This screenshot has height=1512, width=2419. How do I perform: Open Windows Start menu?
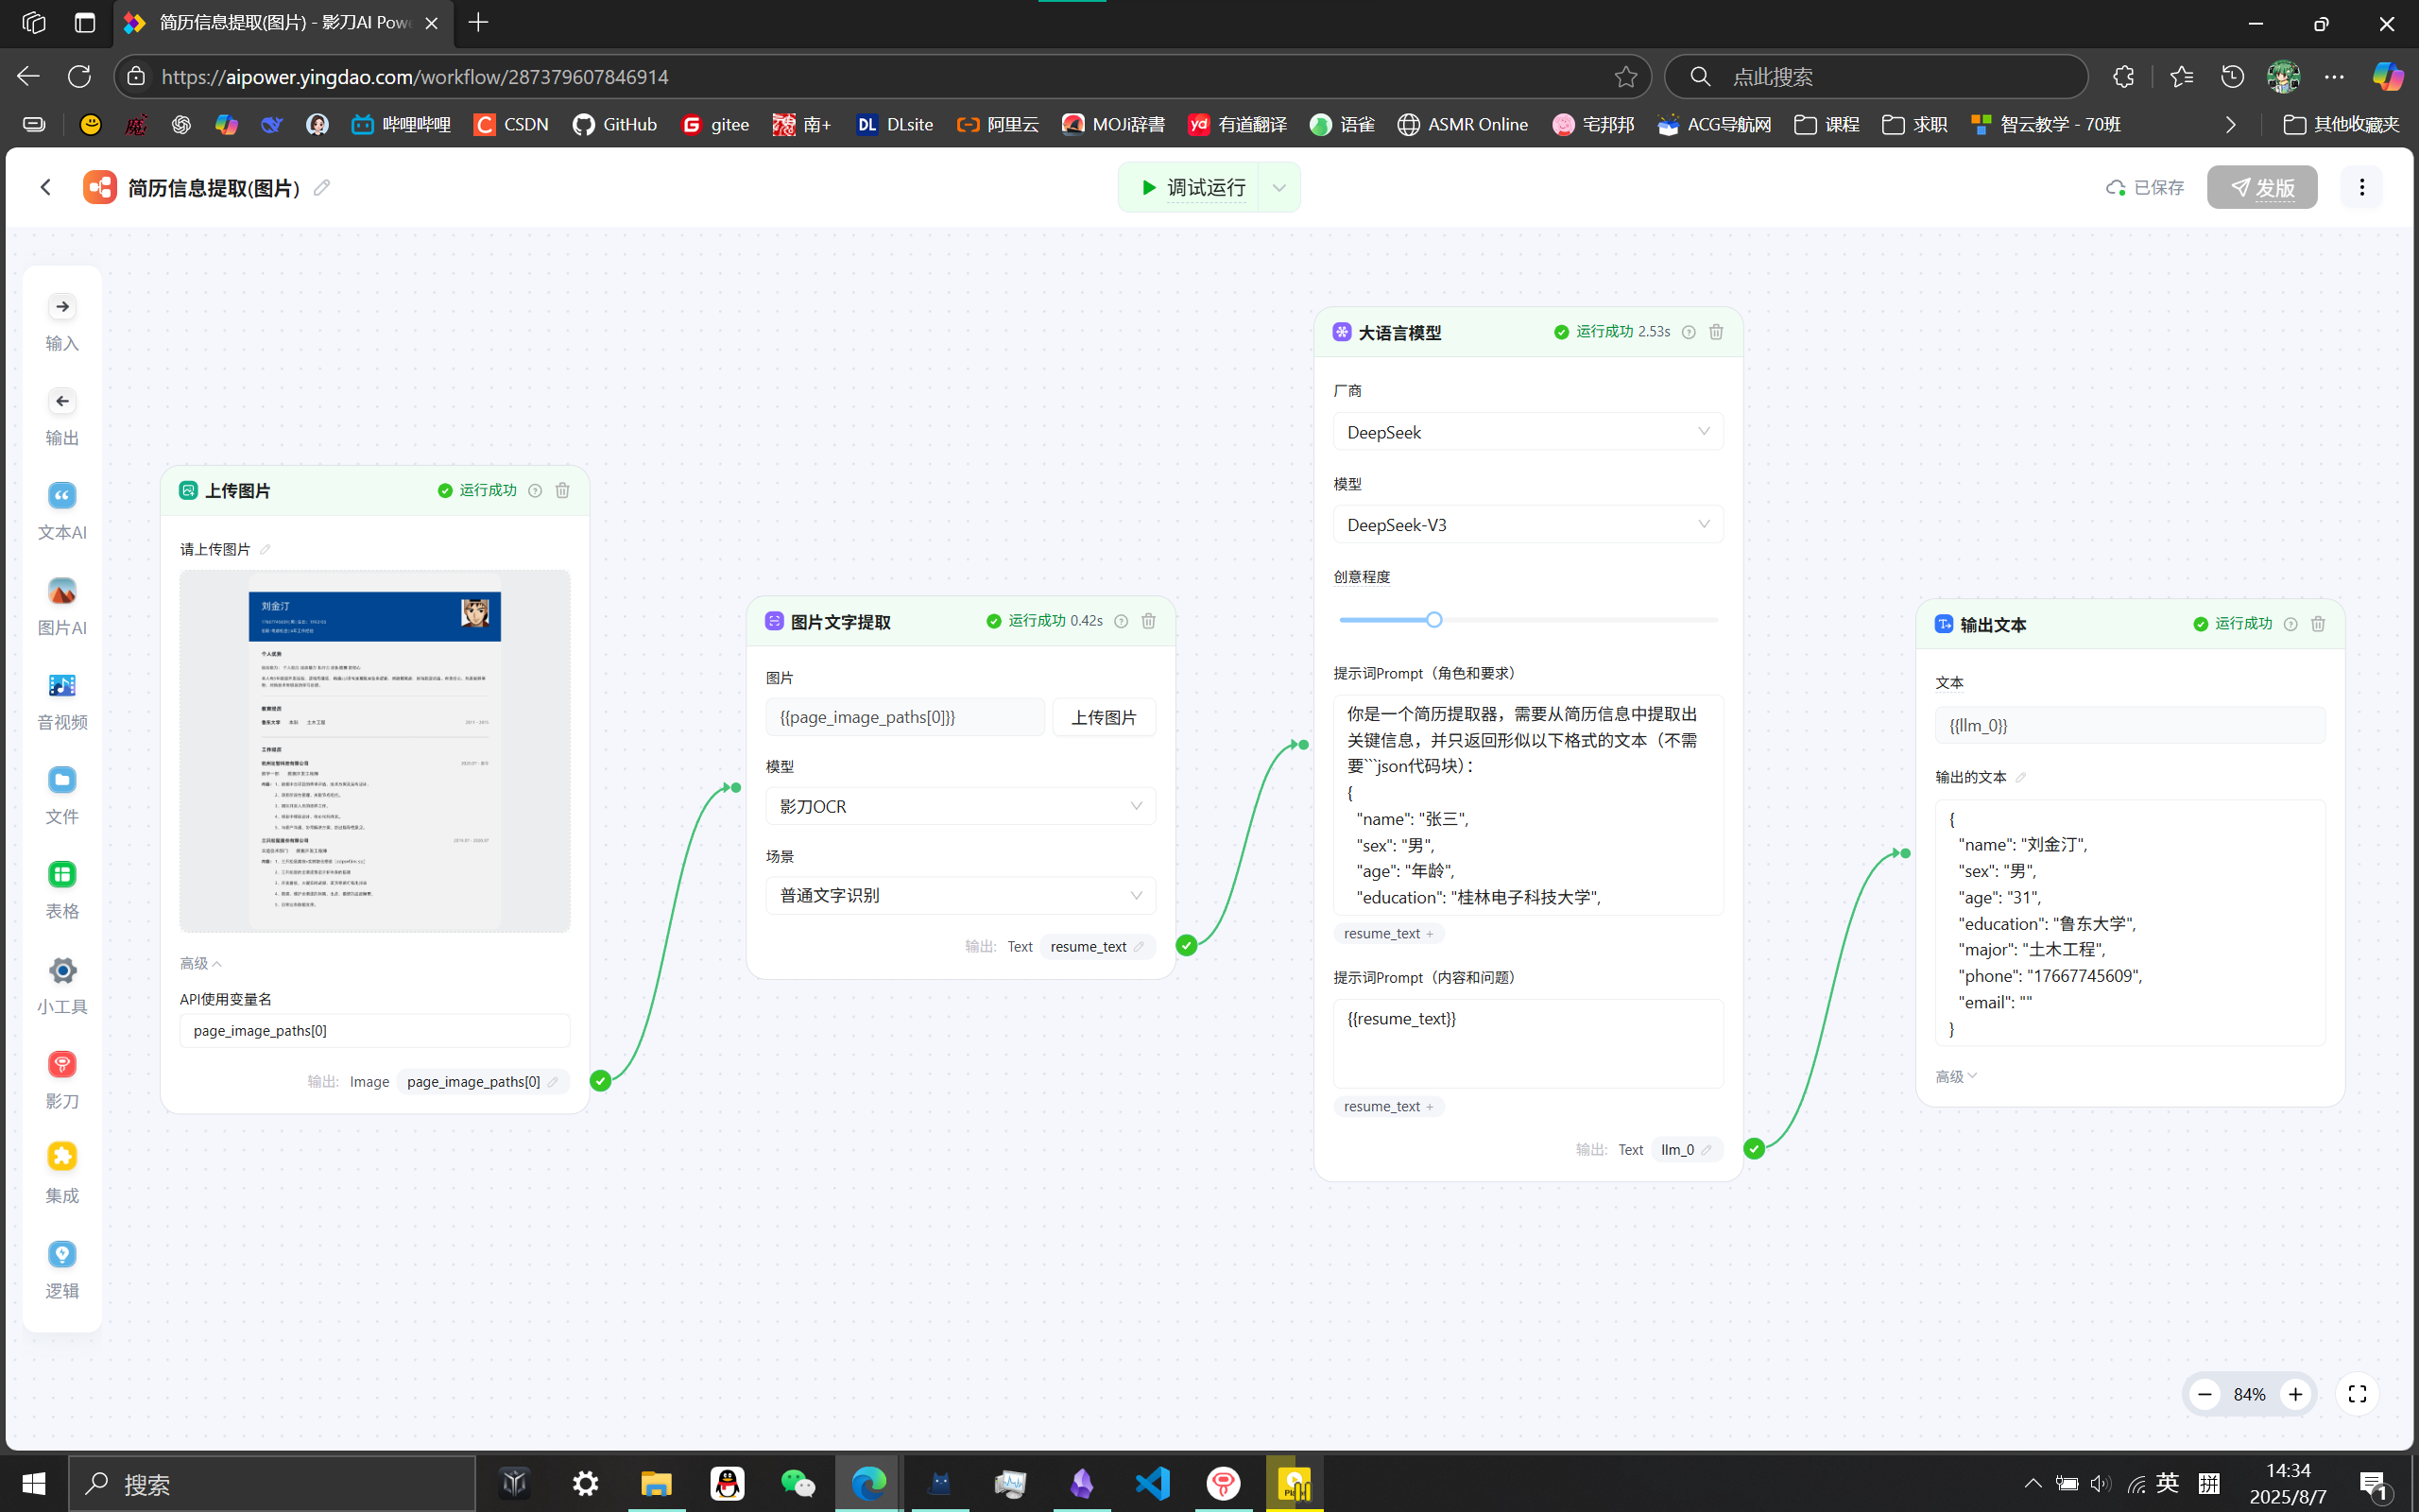pyautogui.click(x=33, y=1483)
